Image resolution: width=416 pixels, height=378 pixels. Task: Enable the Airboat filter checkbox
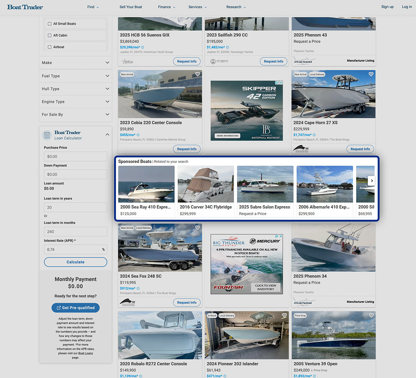point(50,47)
